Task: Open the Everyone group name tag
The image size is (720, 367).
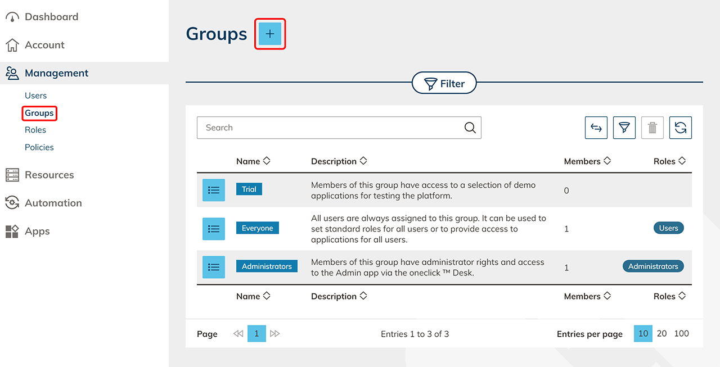Action: [x=257, y=228]
